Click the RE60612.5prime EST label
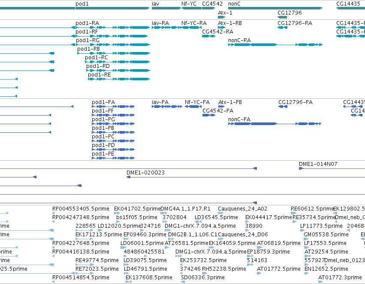The image size is (365, 284). point(312,209)
